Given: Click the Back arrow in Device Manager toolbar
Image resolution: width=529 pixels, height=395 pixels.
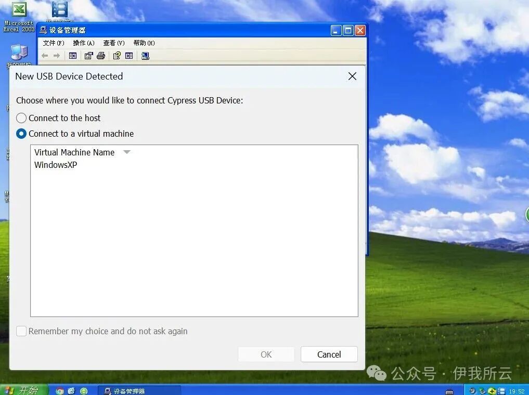Looking at the screenshot, I should tap(45, 56).
